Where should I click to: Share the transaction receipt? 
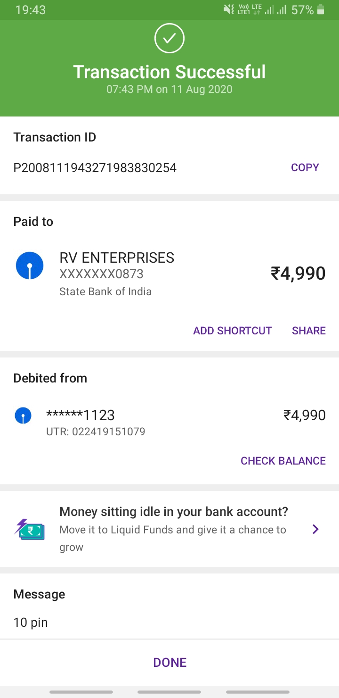coord(308,331)
